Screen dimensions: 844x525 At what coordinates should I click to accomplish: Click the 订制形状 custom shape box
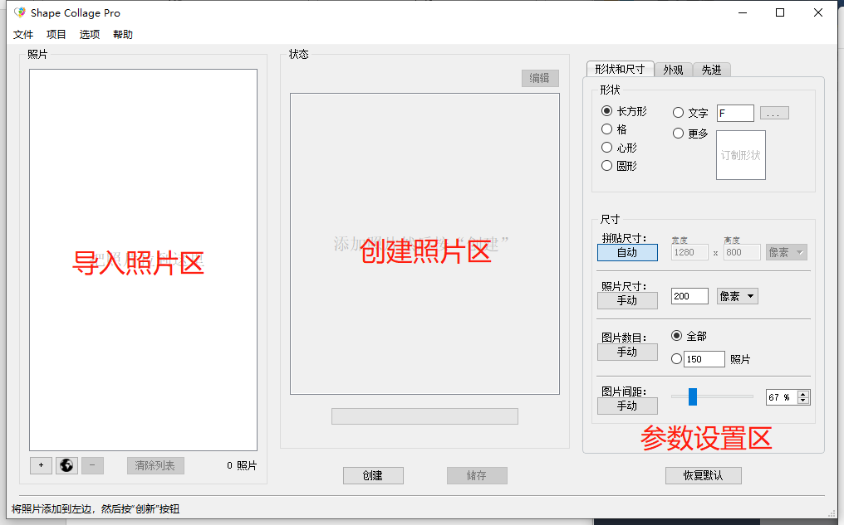click(741, 155)
